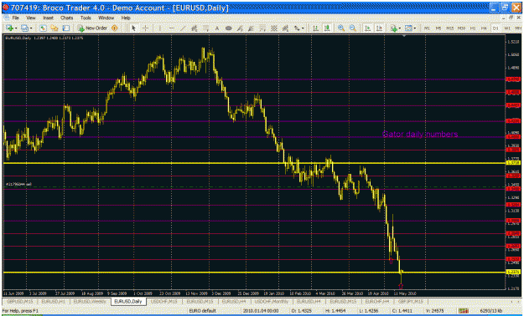The image size is (524, 316).
Task: Switch to M1 timeframe
Action: pos(427,28)
